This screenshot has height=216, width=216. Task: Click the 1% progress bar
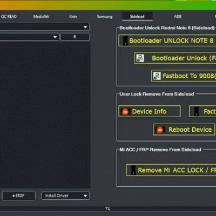[x=108, y=208]
